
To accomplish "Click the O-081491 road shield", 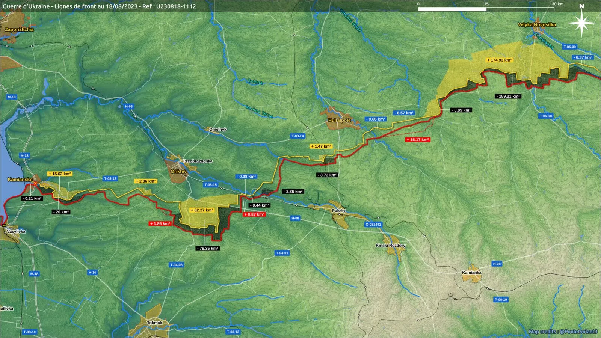I will [373, 225].
